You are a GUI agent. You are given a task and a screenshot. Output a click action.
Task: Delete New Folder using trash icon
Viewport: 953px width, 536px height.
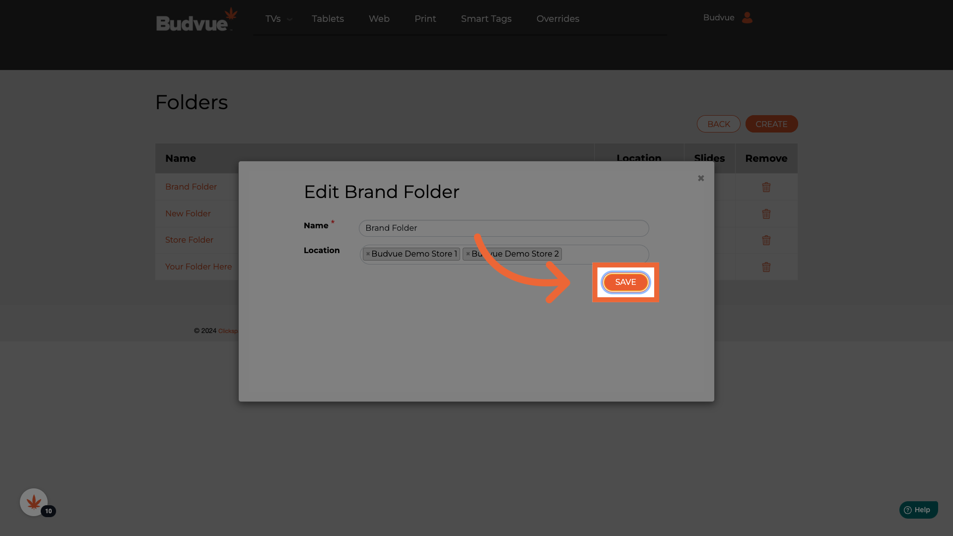[766, 214]
